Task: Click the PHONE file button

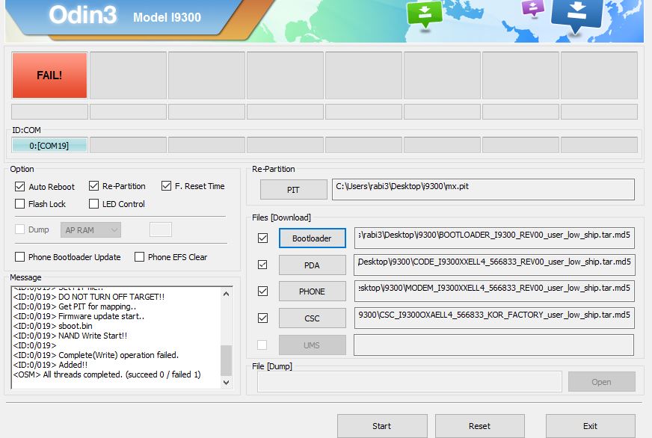Action: [x=313, y=292]
